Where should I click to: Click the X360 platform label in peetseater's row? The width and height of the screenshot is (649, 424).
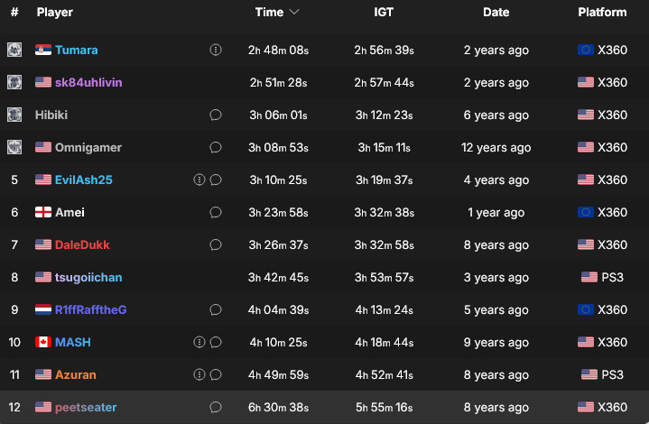click(x=612, y=407)
